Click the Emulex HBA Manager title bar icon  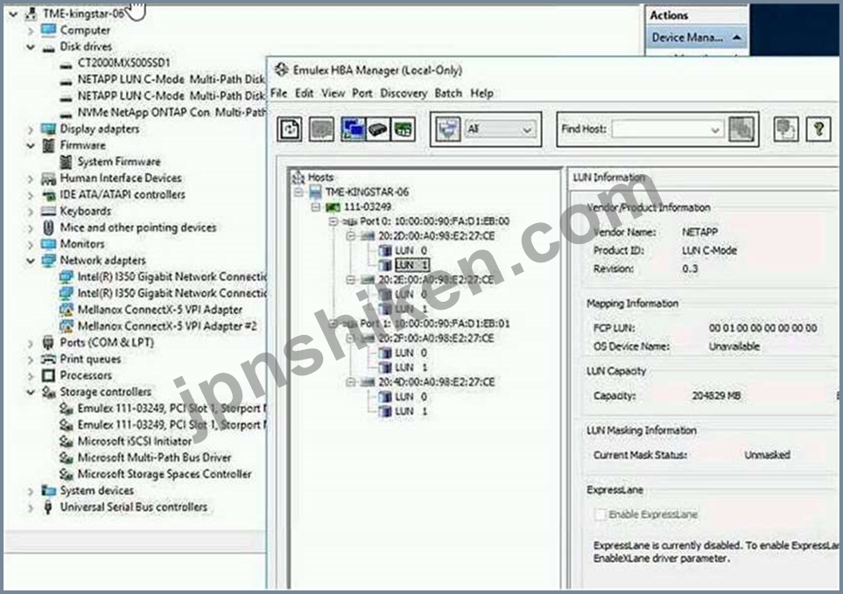(281, 70)
